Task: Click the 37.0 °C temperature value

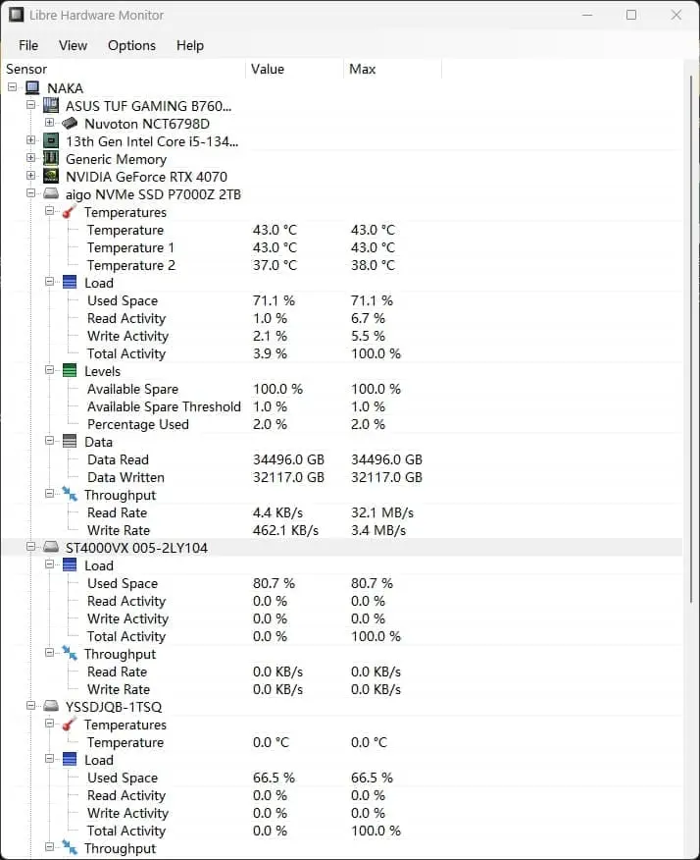Action: 275,265
